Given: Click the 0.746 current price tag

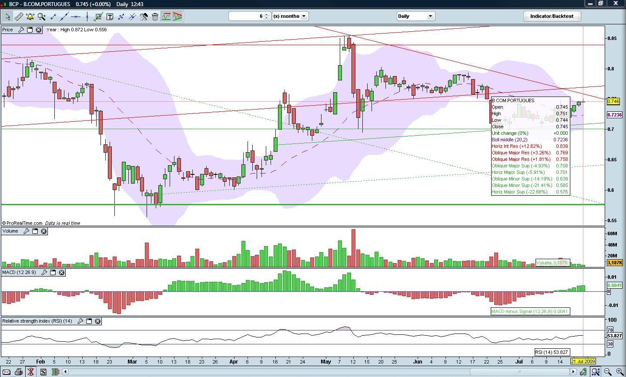Looking at the screenshot, I should click(613, 101).
